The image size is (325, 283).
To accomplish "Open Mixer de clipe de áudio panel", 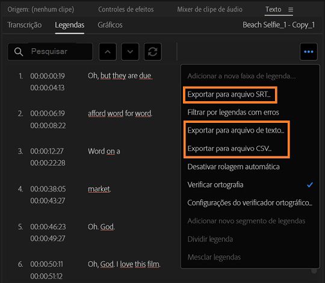I will coord(209,9).
